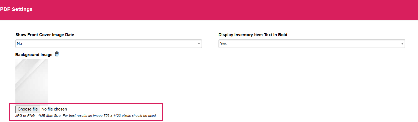Click the arrow on the "Yes" dropdown
The image size is (418, 122).
point(402,43)
